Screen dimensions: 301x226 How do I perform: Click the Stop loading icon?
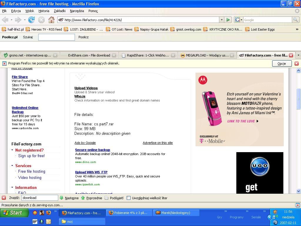41,20
